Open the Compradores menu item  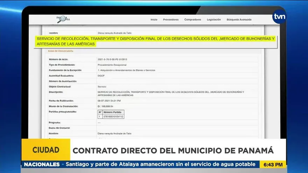192,20
